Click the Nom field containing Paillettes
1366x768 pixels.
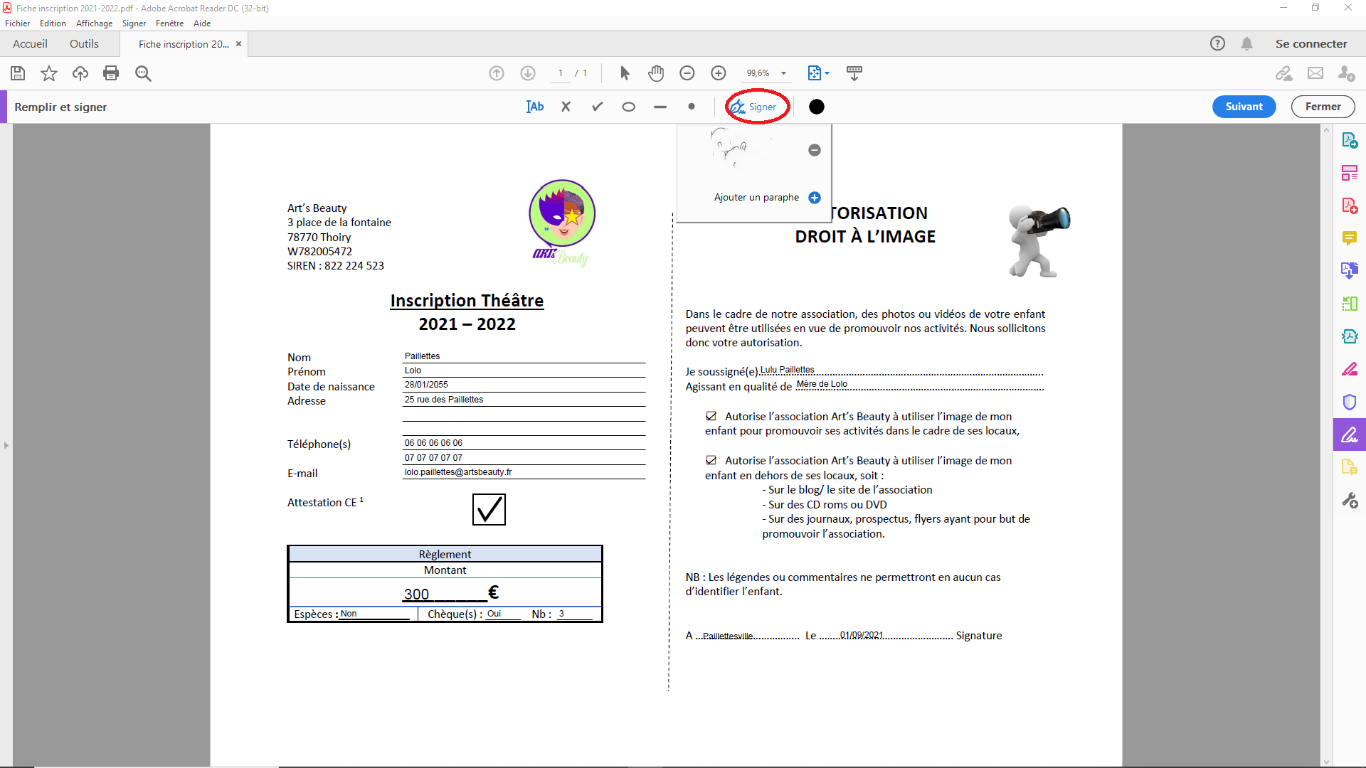coord(524,356)
